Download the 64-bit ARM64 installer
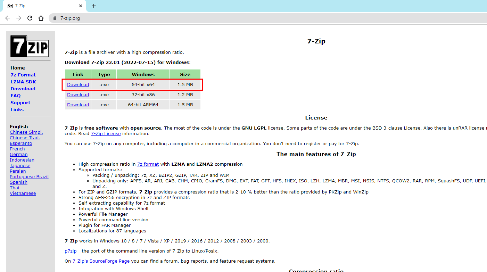The width and height of the screenshot is (487, 272). click(78, 105)
